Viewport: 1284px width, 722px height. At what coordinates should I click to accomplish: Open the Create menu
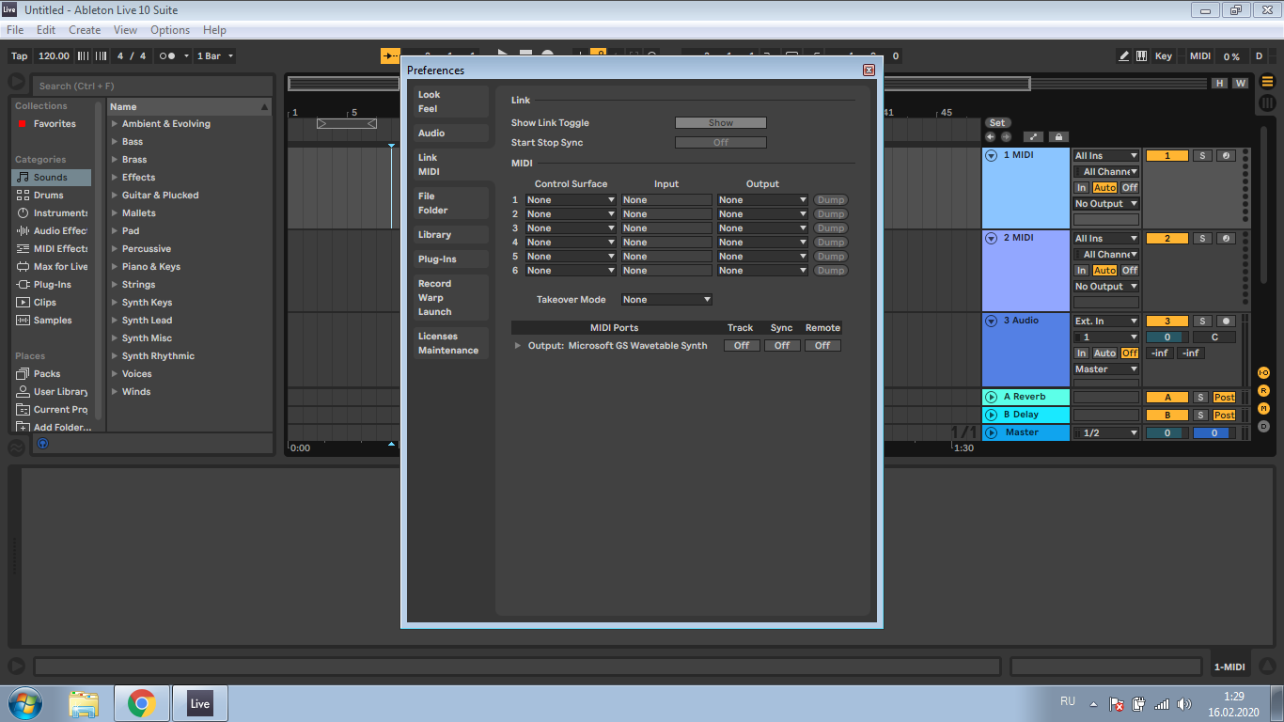pyautogui.click(x=85, y=30)
